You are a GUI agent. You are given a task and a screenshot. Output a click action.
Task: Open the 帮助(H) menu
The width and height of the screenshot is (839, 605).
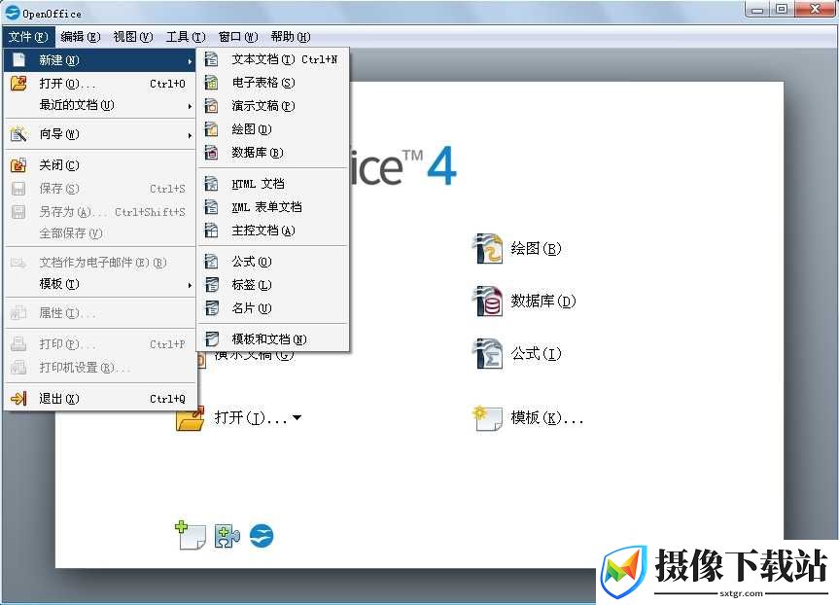pyautogui.click(x=291, y=37)
